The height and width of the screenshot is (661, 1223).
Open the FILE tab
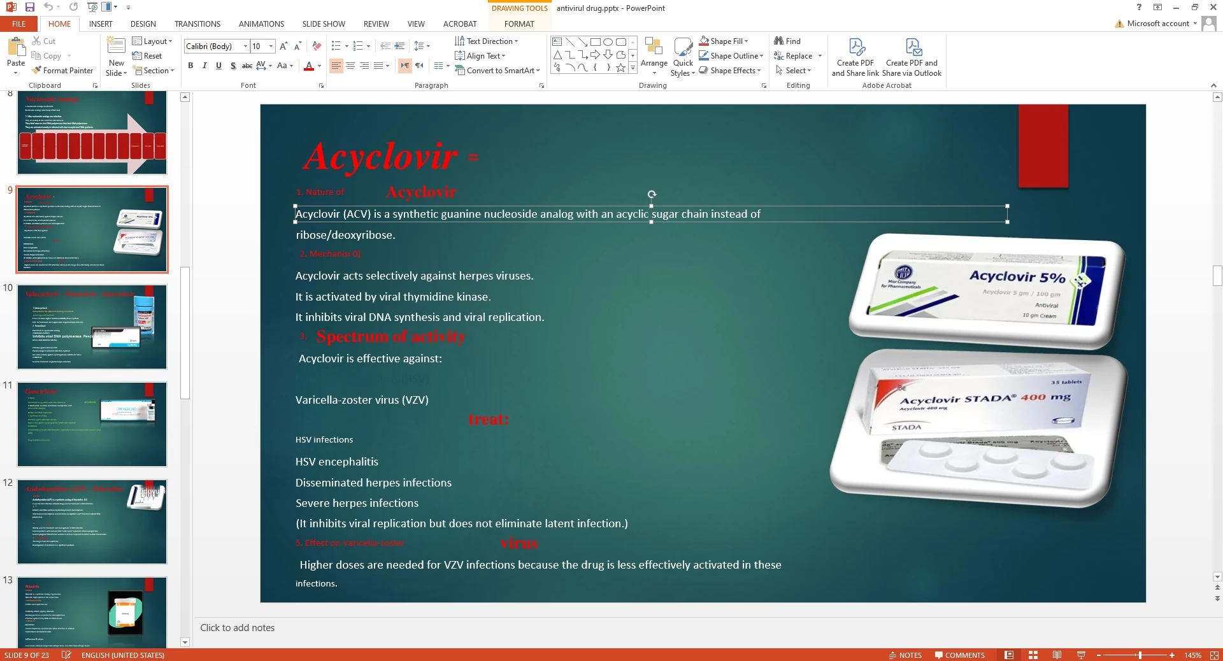click(x=19, y=24)
